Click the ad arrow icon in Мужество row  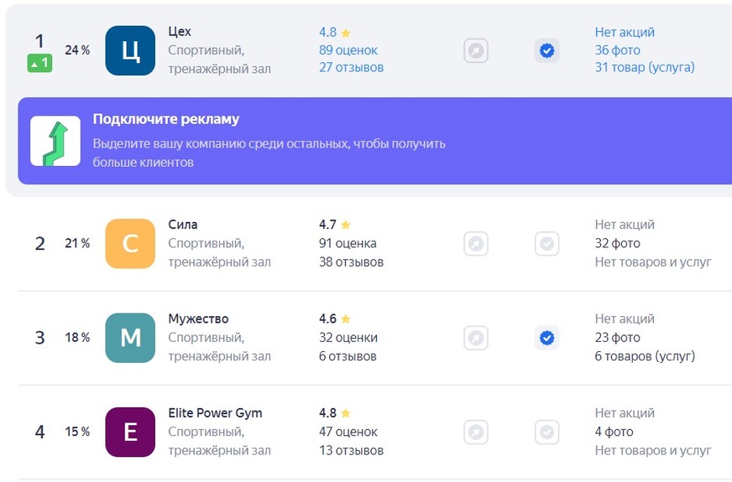click(476, 338)
